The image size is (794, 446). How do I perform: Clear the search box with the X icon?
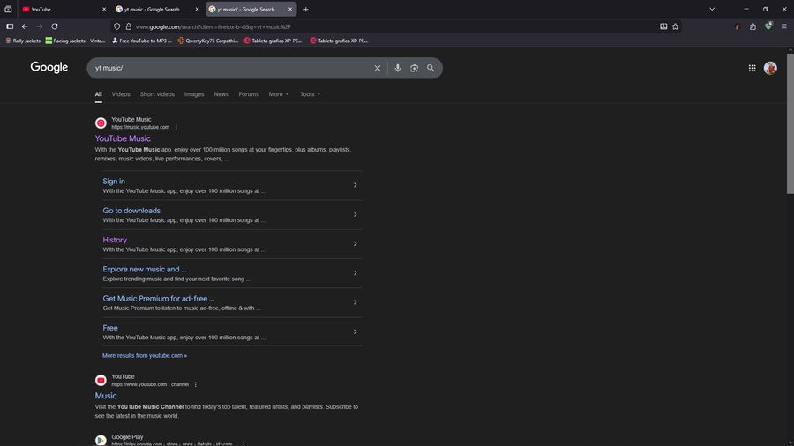tap(378, 68)
